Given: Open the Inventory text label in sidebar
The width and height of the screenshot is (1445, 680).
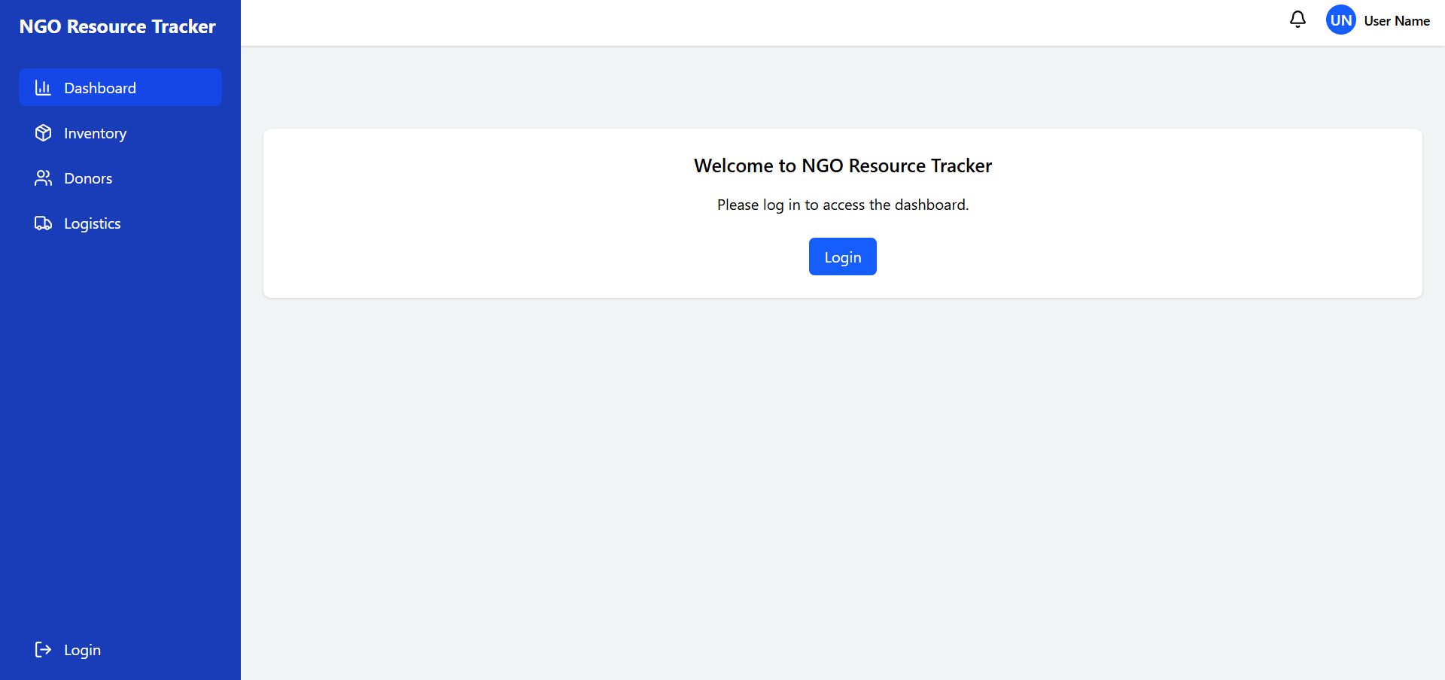Looking at the screenshot, I should (95, 133).
